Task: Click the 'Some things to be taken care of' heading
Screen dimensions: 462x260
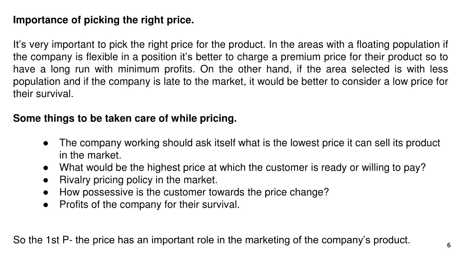Action: point(125,118)
